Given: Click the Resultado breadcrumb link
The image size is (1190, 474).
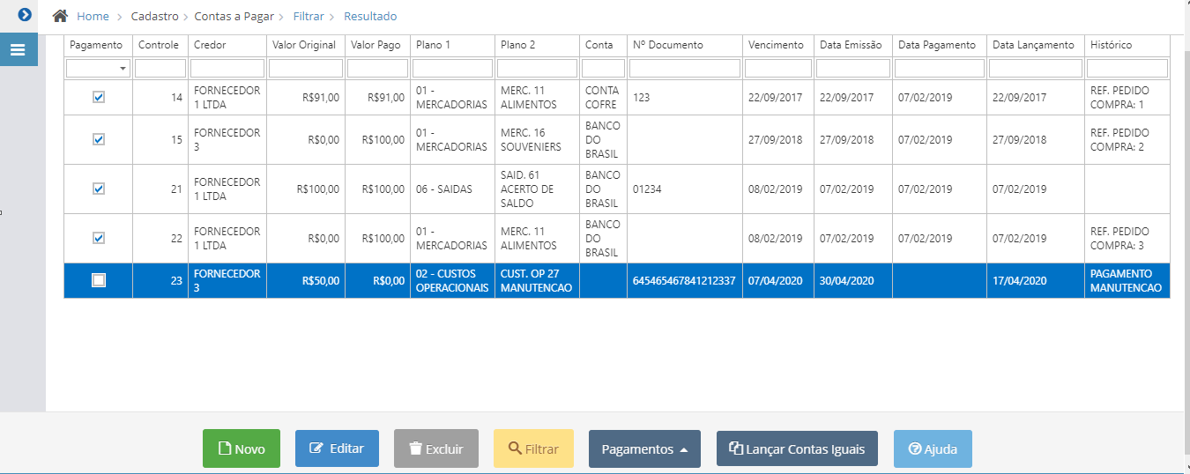Looking at the screenshot, I should click(370, 17).
